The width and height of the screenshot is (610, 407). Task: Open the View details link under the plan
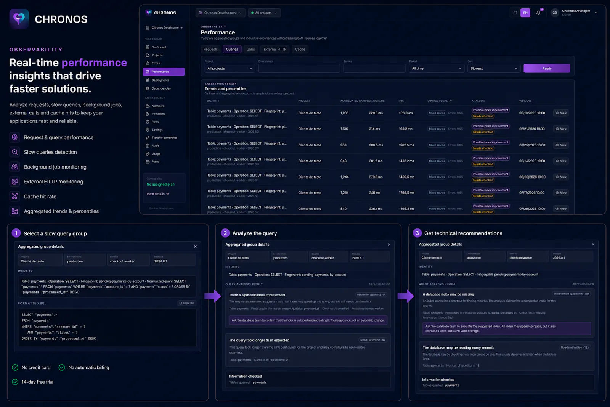click(157, 194)
